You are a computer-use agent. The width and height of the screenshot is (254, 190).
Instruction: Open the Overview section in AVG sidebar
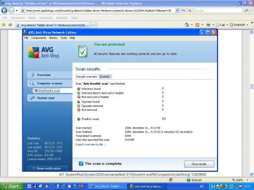[50, 75]
